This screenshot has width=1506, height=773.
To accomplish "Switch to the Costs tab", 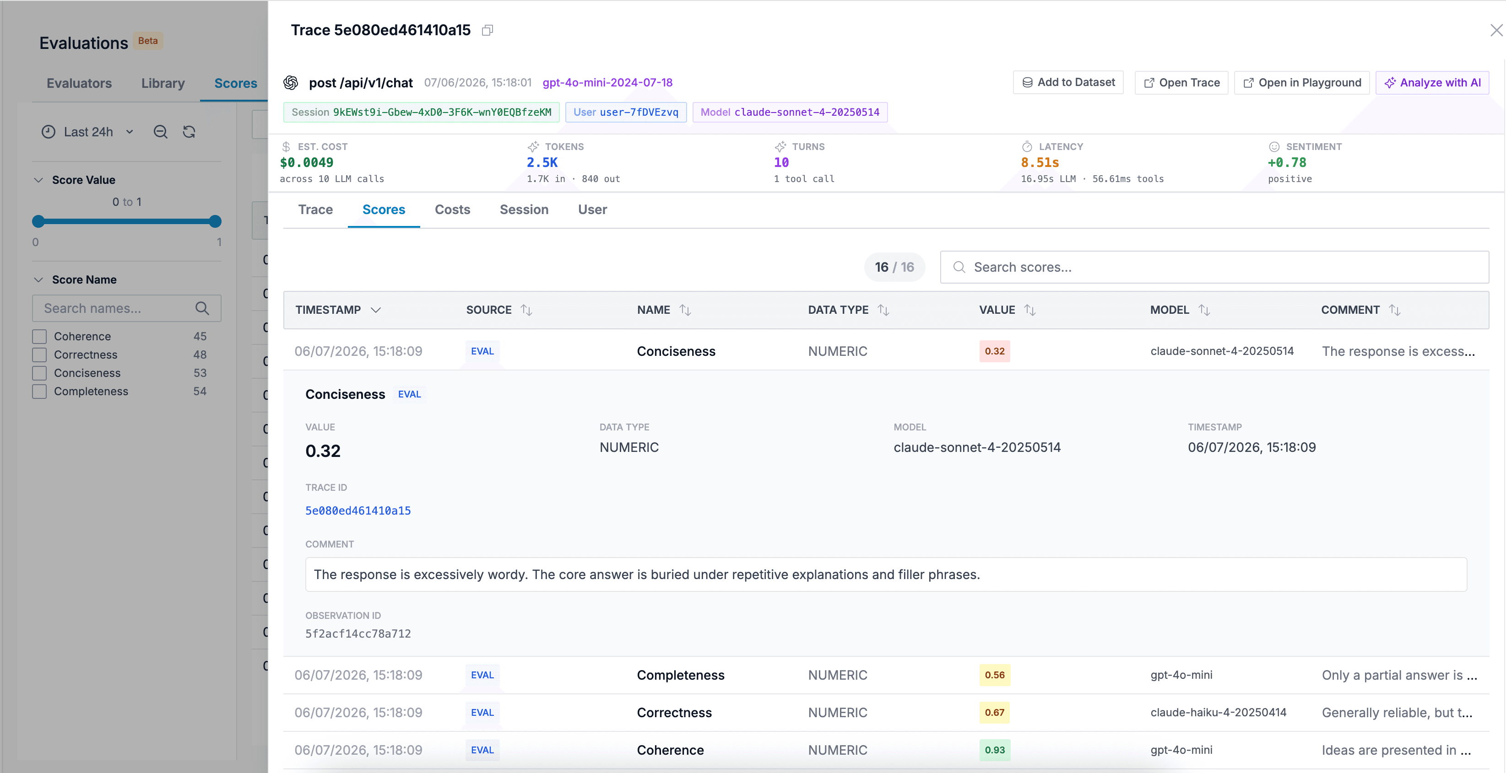I will (x=452, y=210).
